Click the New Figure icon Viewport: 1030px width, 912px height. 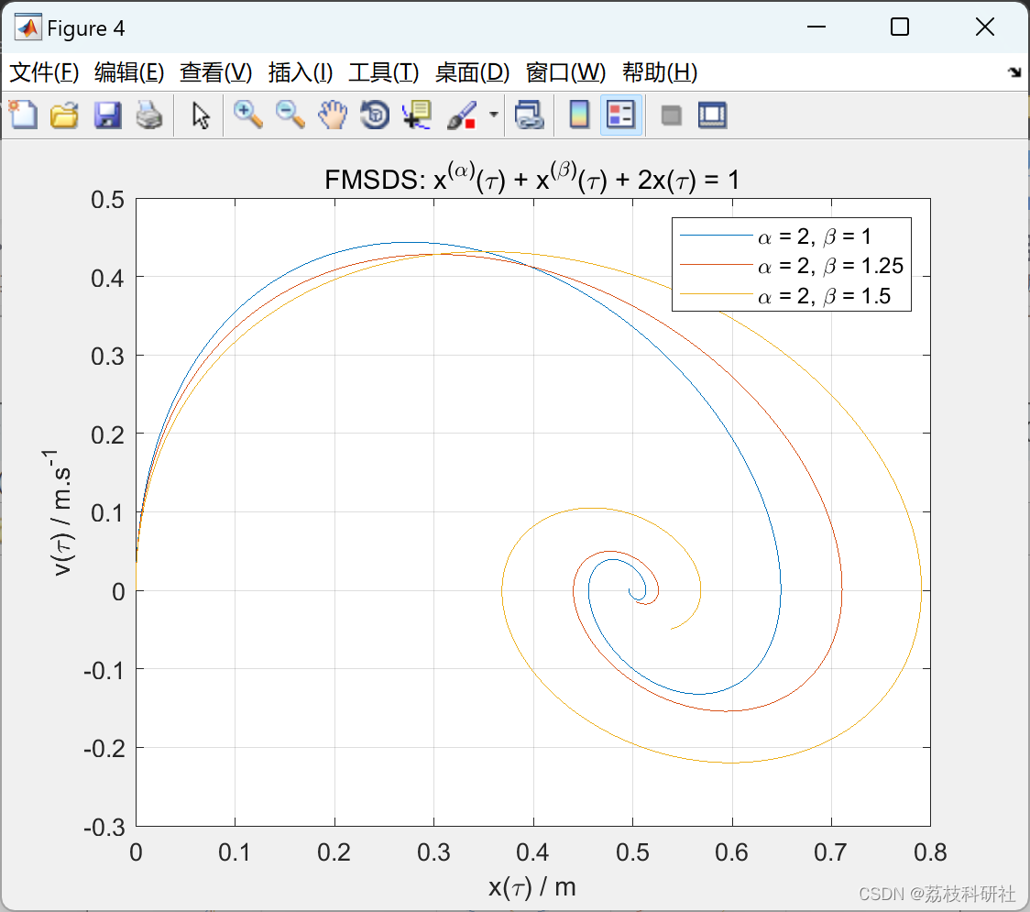23,115
